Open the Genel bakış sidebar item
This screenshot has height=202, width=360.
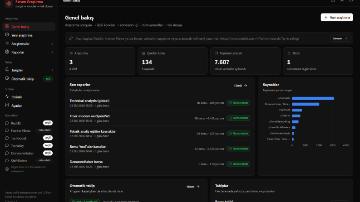(29, 27)
